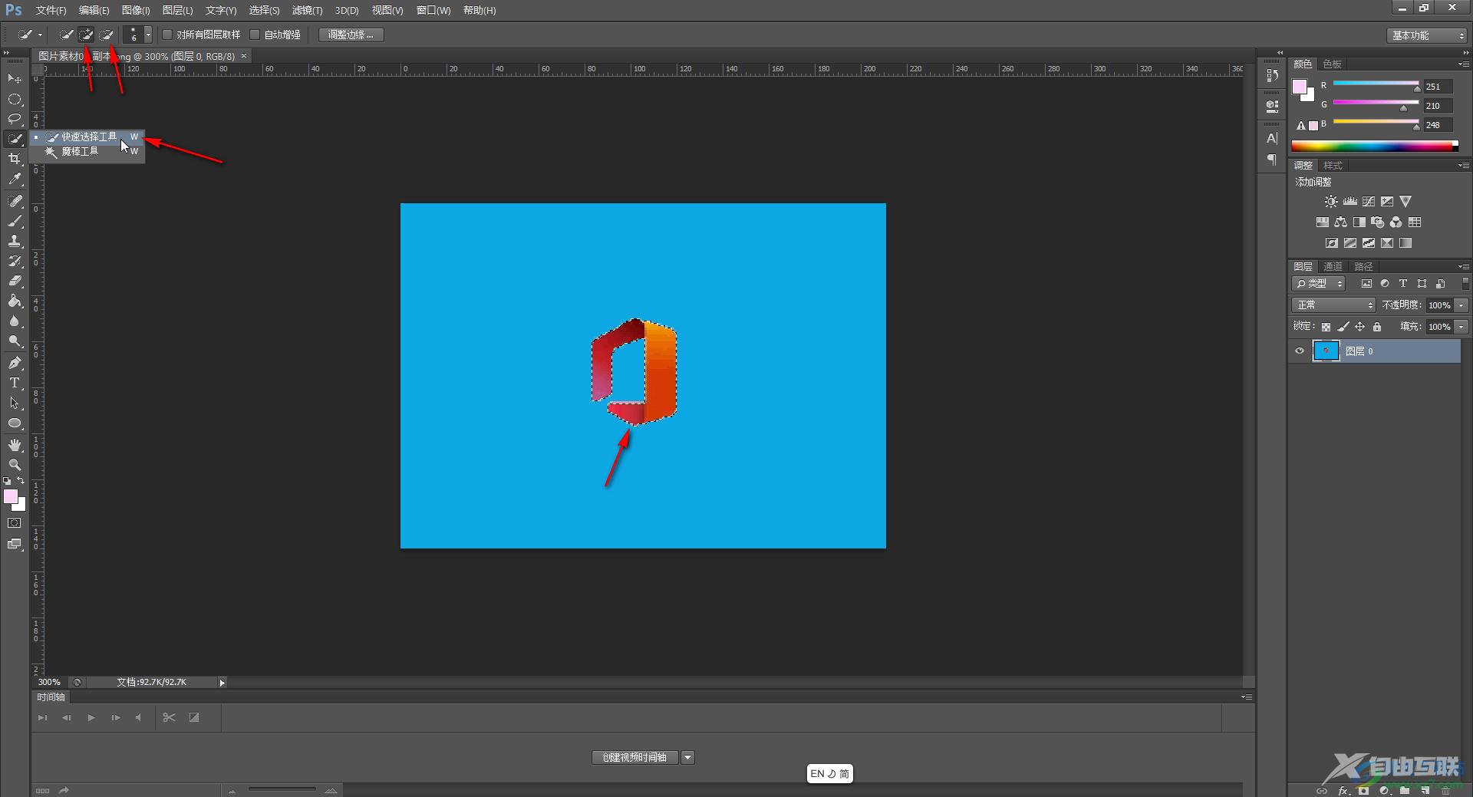Play the timeline

91,718
